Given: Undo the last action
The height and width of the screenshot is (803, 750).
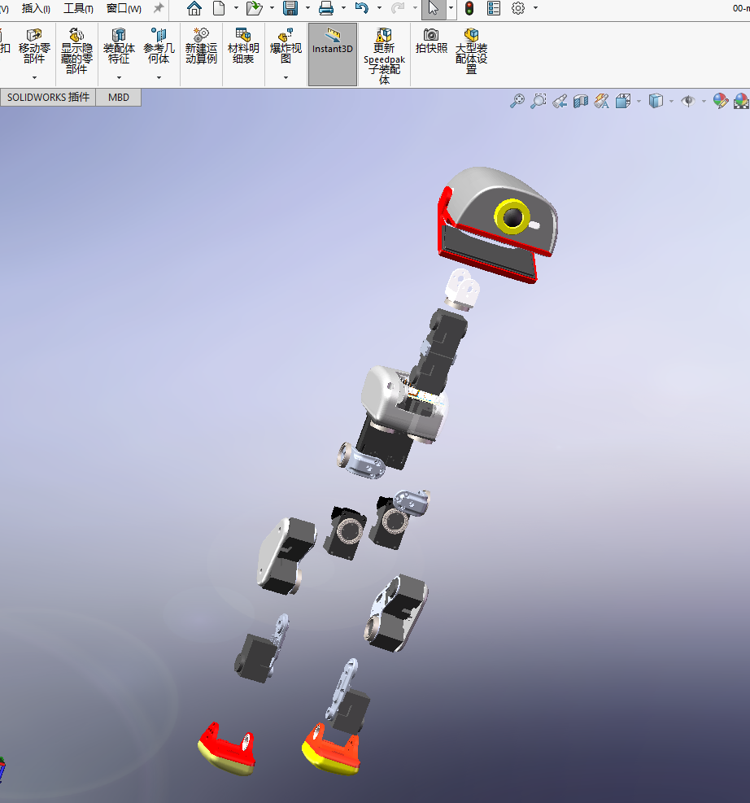Looking at the screenshot, I should point(362,8).
